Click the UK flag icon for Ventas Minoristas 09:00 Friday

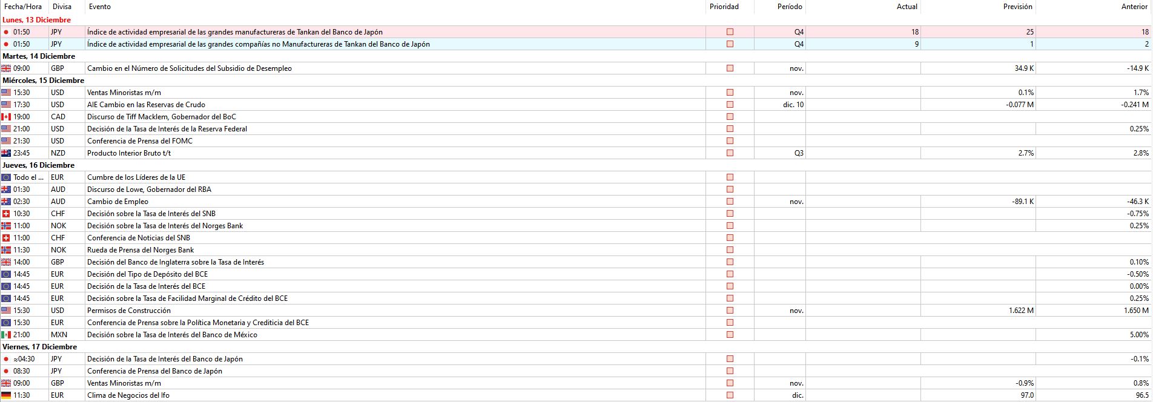coord(6,383)
